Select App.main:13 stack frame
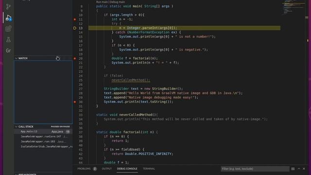This screenshot has width=311, height=175. point(43,131)
